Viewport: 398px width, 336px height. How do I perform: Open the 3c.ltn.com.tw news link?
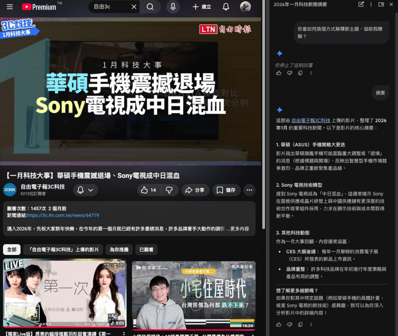(x=63, y=216)
